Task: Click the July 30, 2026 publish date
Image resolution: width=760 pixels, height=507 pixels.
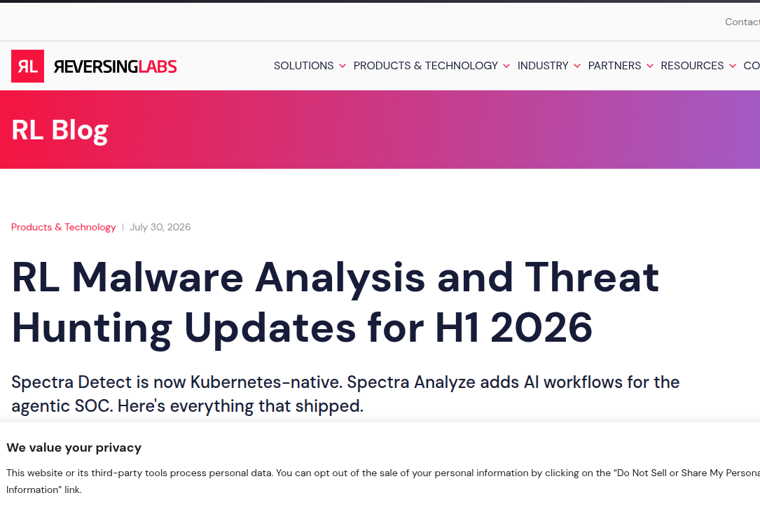Action: point(160,227)
